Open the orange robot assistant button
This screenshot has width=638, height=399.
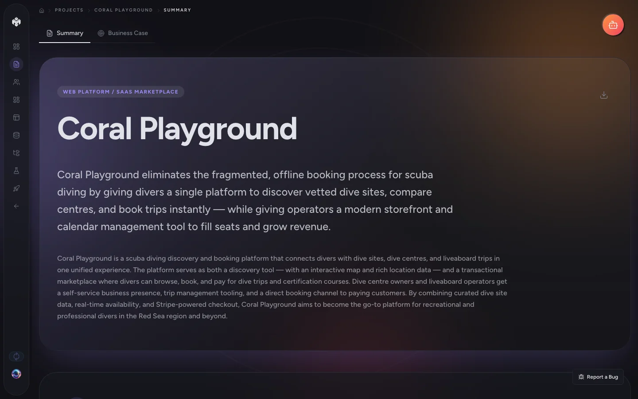point(613,25)
